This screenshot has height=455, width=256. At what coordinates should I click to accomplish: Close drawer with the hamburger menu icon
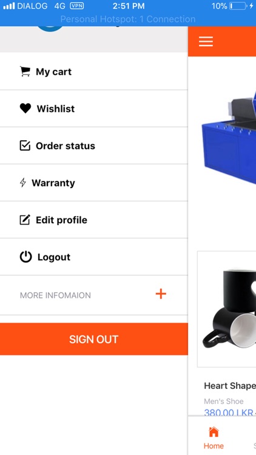(206, 41)
